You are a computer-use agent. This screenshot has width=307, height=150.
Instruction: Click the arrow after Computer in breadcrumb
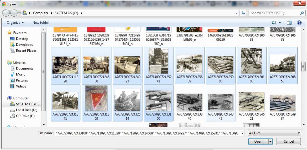coord(52,13)
